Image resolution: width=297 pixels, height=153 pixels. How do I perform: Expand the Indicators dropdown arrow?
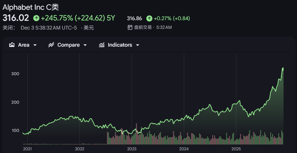tap(138, 45)
